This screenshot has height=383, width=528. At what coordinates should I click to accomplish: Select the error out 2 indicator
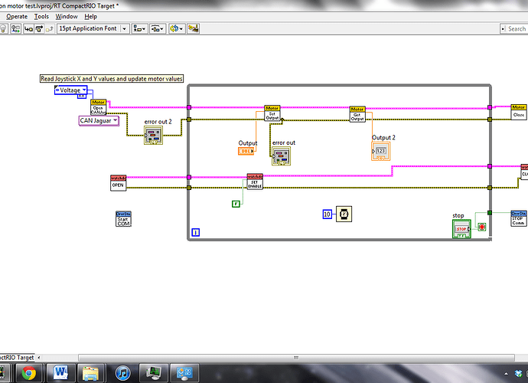click(x=153, y=135)
